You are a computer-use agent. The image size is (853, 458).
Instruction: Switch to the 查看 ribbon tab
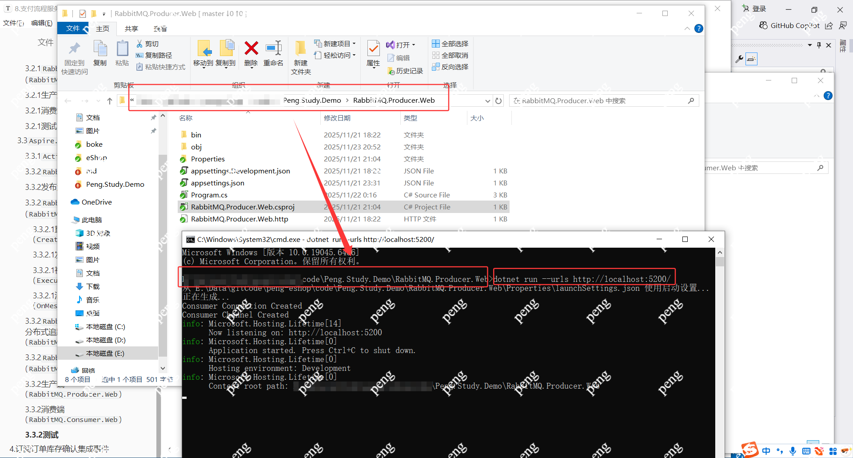[160, 28]
